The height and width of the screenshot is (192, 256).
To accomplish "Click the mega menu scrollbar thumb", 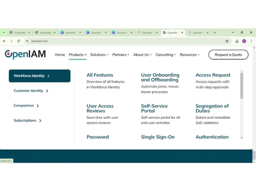I will pos(242,86).
